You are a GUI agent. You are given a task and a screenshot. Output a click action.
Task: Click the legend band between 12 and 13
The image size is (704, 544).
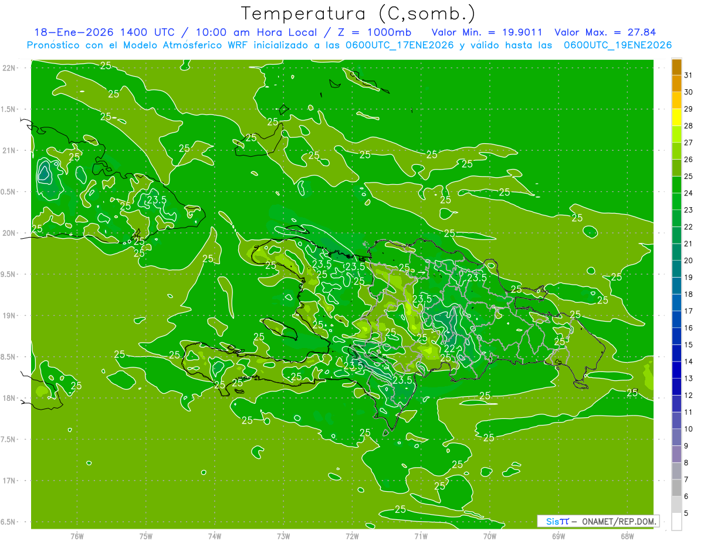pyautogui.click(x=676, y=387)
